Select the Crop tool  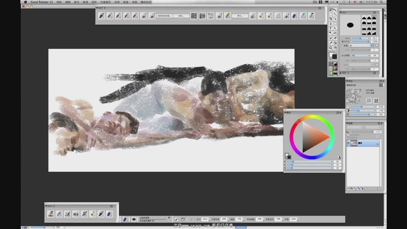tap(331, 19)
